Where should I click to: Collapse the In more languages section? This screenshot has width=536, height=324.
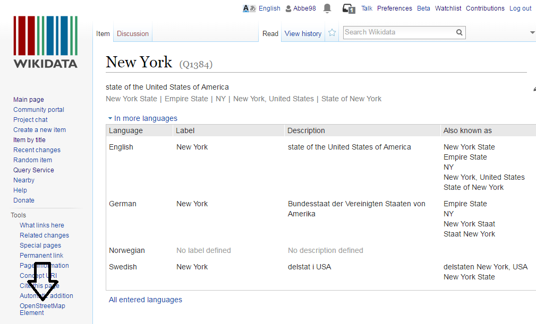pyautogui.click(x=143, y=118)
